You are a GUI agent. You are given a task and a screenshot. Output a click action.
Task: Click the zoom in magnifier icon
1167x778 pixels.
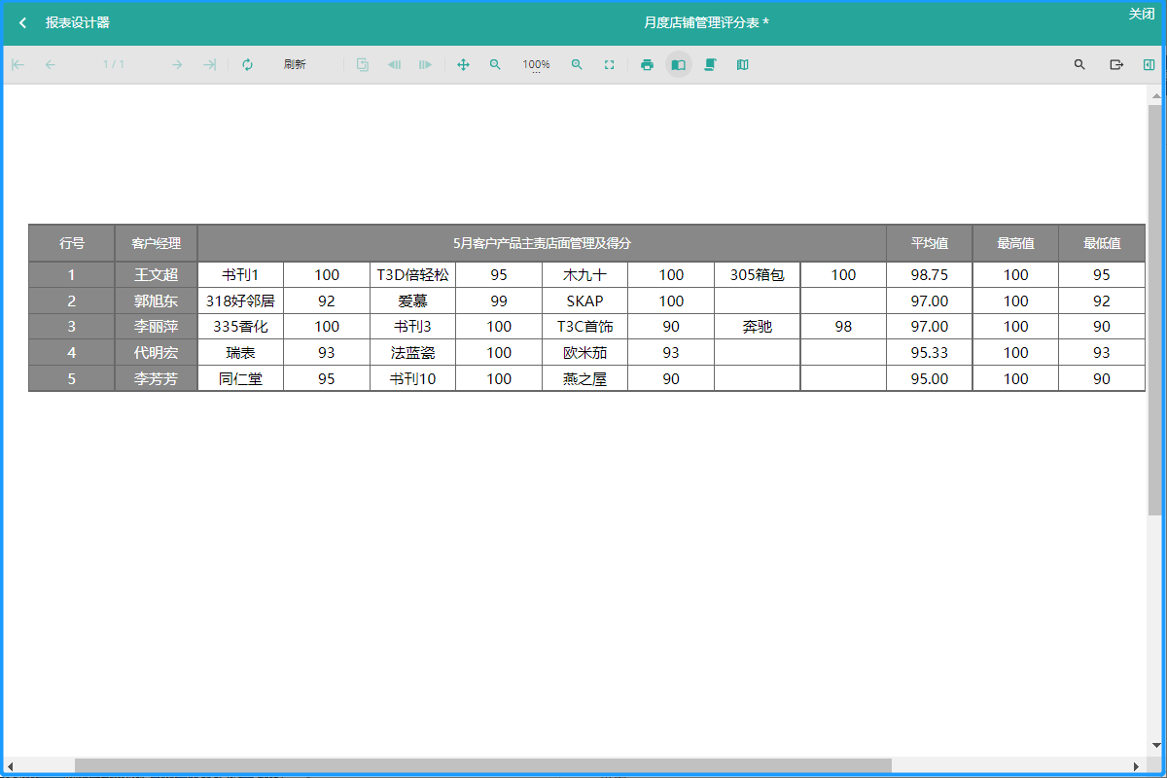[577, 65]
